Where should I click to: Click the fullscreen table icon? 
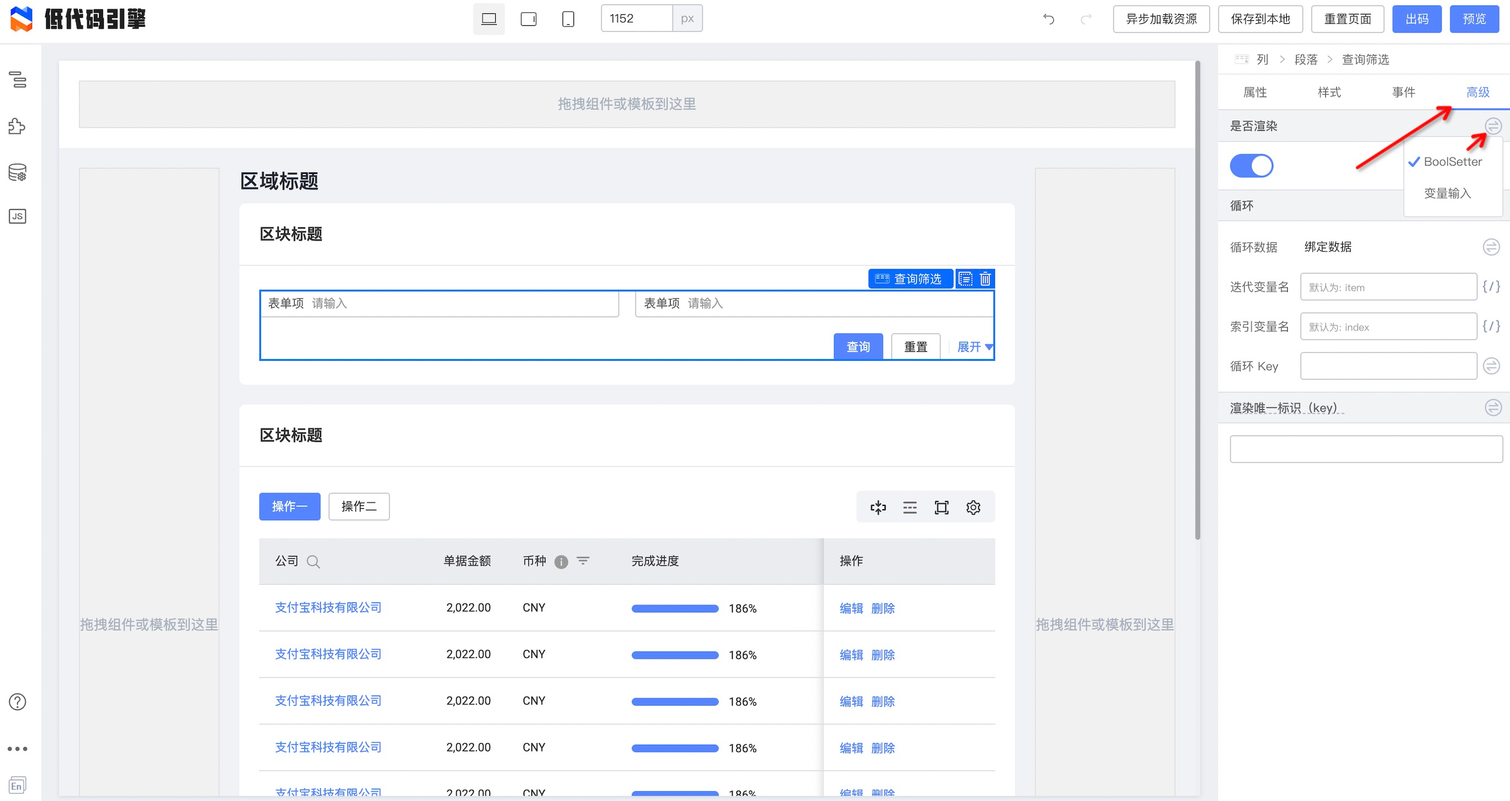coord(941,507)
